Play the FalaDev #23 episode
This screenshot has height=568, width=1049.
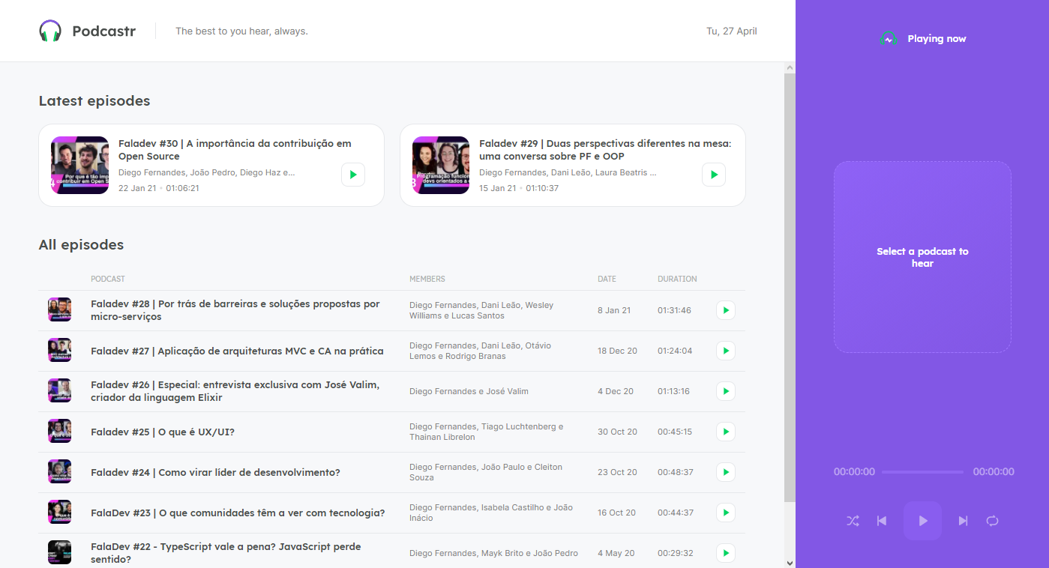coord(726,513)
